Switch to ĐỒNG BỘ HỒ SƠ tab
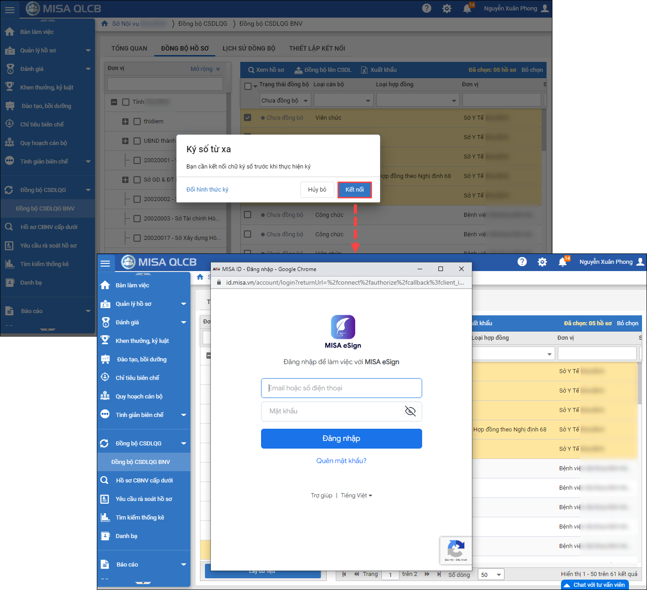The height and width of the screenshot is (590, 647). pyautogui.click(x=185, y=48)
